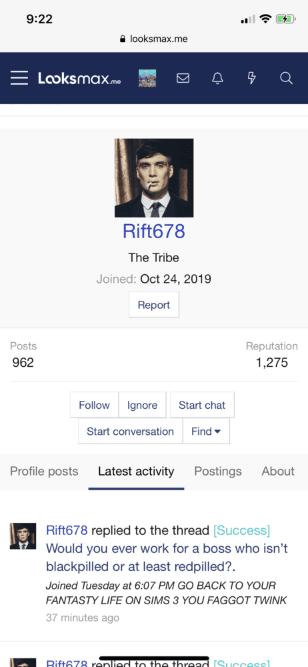The width and height of the screenshot is (308, 667).
Task: Tap the Looksmax.me logo
Action: [x=79, y=78]
